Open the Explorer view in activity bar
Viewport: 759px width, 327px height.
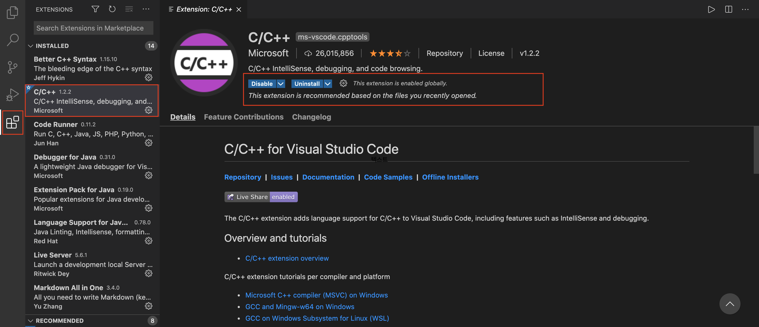[12, 13]
